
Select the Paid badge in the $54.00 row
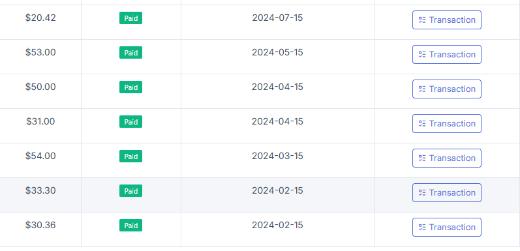tap(130, 156)
